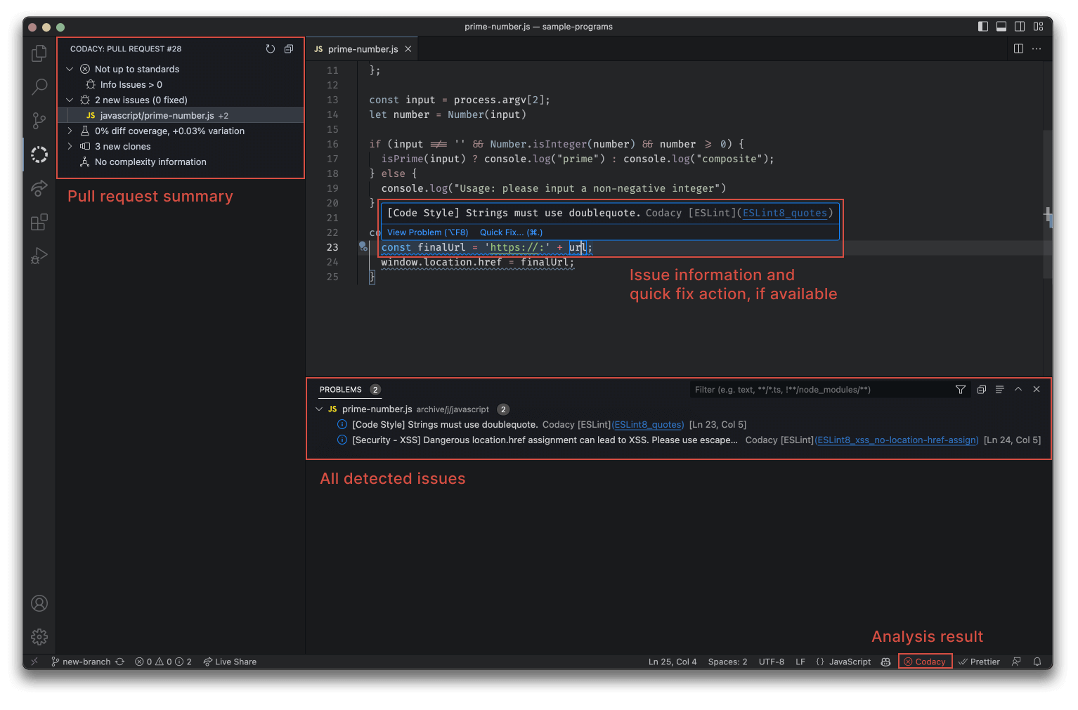The height and width of the screenshot is (710, 1078).
Task: Open errors and warnings count in status bar
Action: (x=163, y=662)
